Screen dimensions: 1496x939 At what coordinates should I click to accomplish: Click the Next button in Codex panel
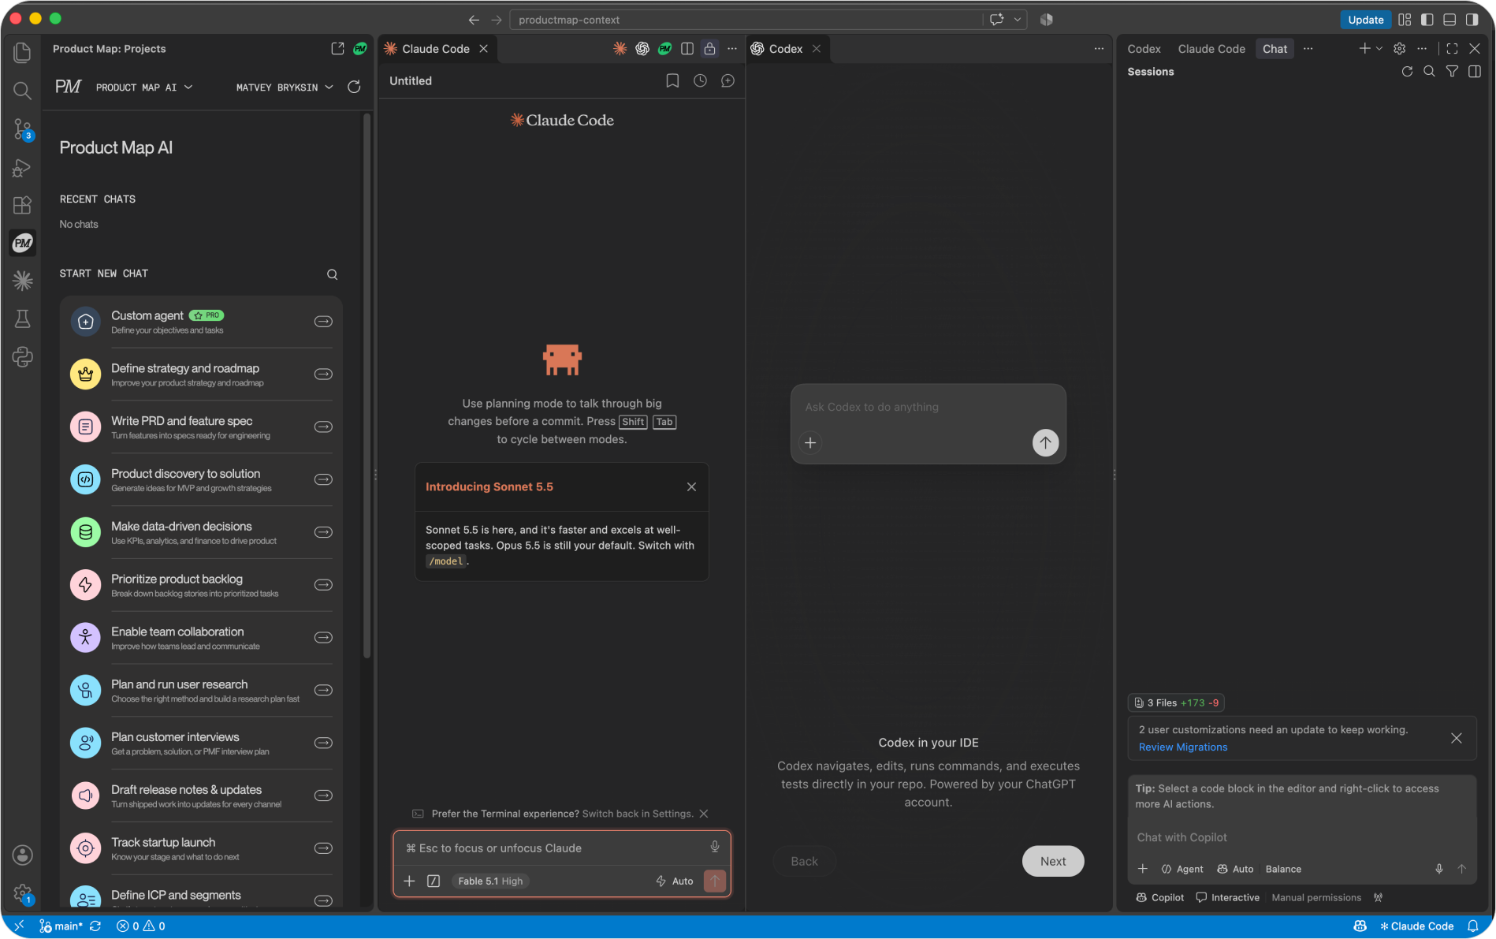pos(1052,861)
